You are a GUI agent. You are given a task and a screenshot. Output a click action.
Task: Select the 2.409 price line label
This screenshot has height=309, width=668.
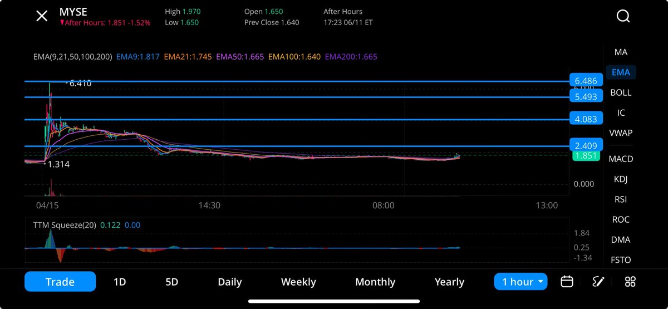point(586,146)
